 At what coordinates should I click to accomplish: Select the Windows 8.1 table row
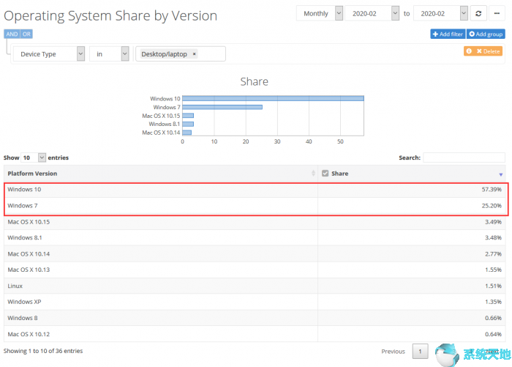tap(255, 238)
